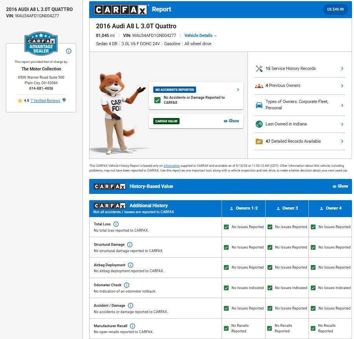Click the verified checkmark badge after reviews
The image size is (354, 339).
click(64, 100)
